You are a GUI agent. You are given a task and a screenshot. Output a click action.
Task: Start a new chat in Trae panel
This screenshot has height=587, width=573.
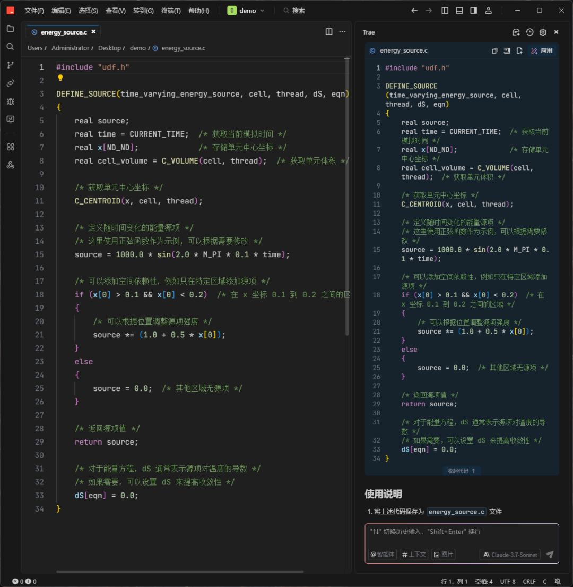(516, 32)
